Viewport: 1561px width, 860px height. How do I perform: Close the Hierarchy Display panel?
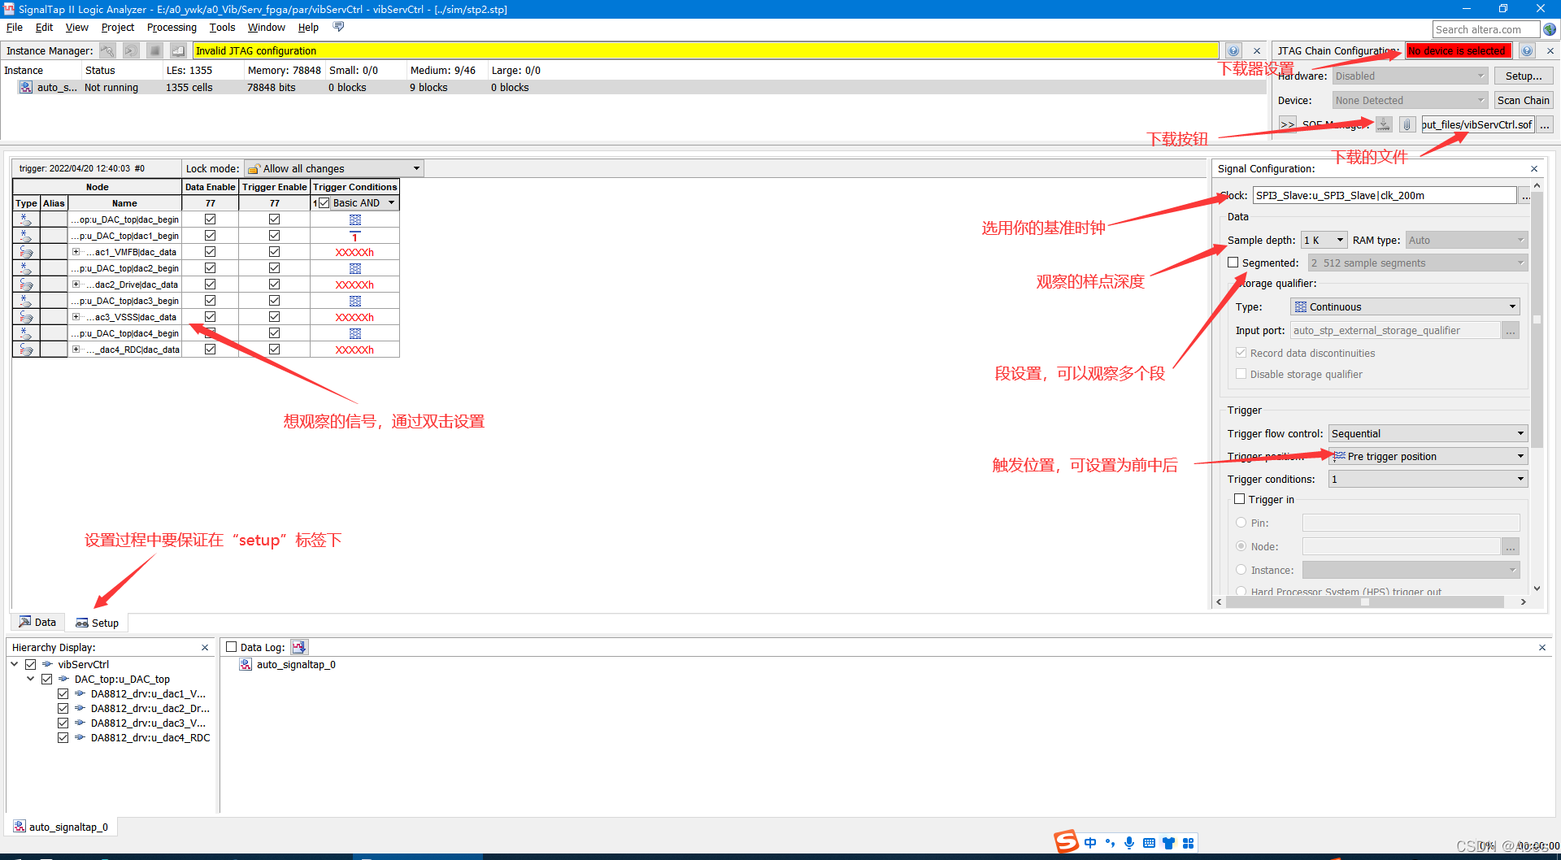[x=205, y=647]
